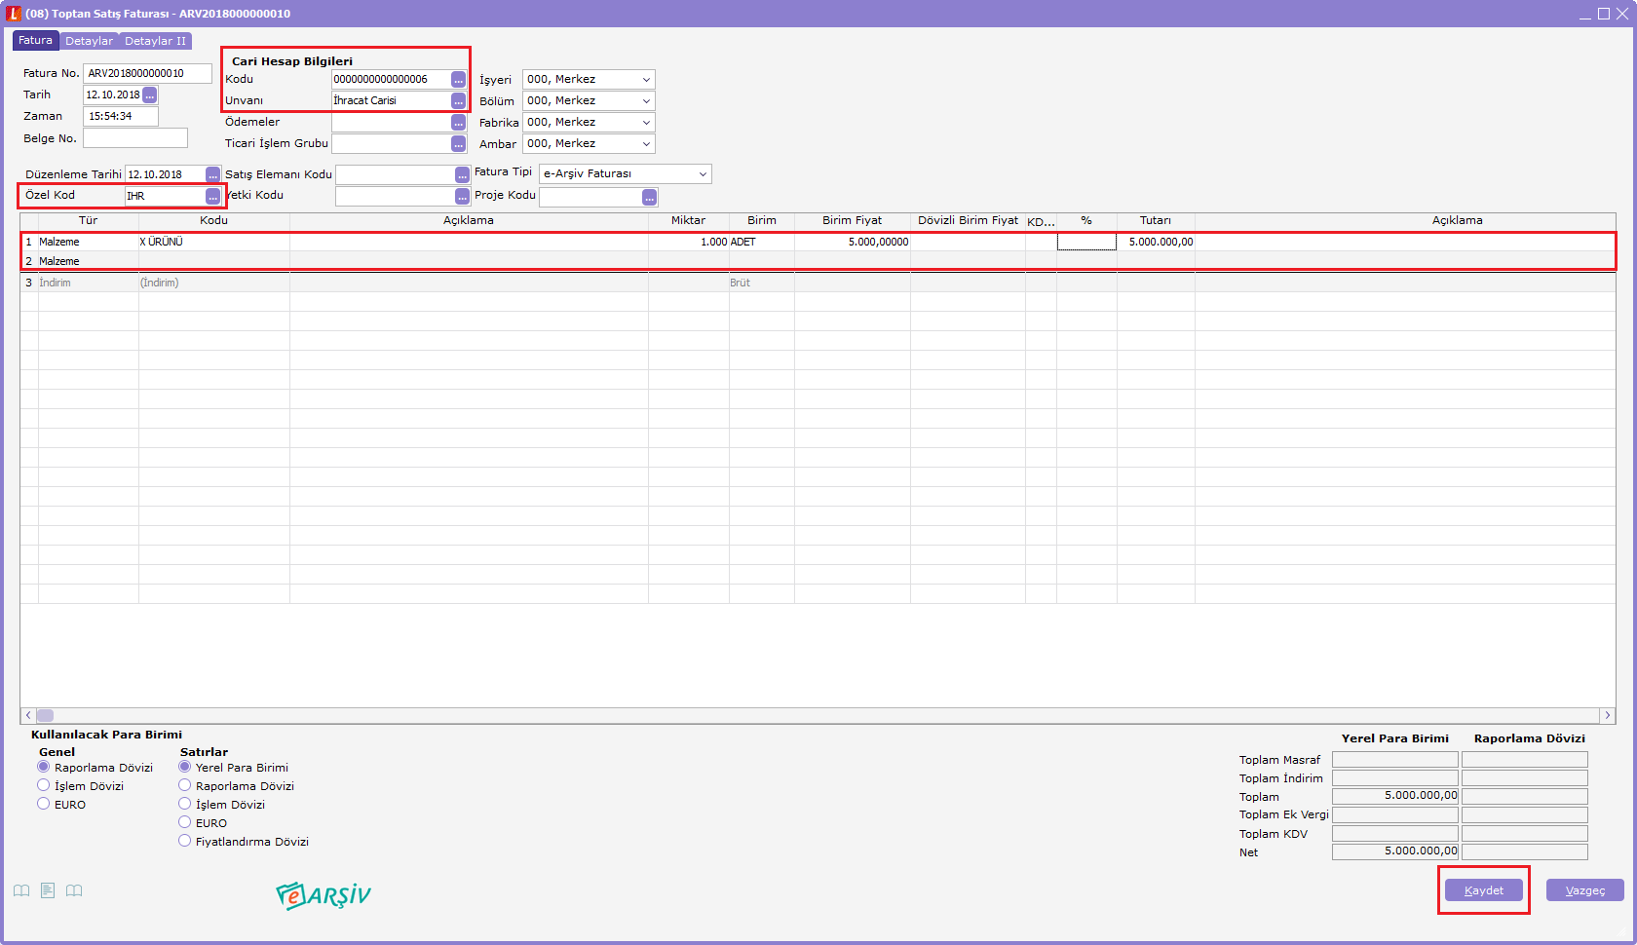Click the horizontal scrollbar right arrow

click(x=1608, y=716)
